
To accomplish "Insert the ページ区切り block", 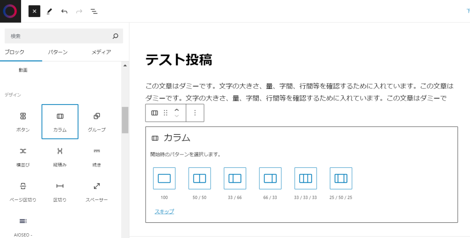I will click(23, 191).
